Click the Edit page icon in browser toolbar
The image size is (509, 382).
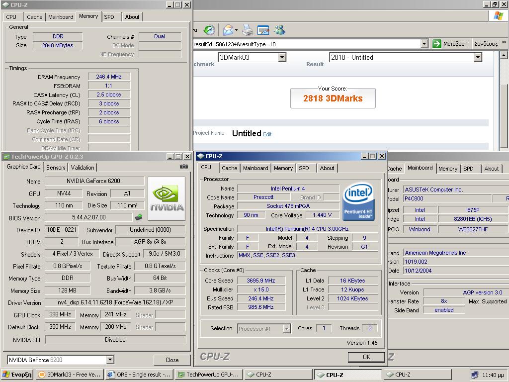point(263,30)
